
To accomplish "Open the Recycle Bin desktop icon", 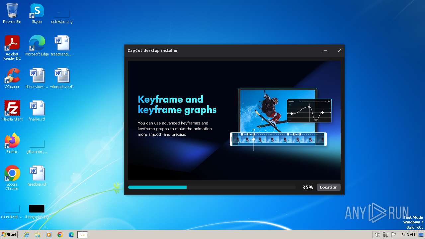I will tap(12, 13).
